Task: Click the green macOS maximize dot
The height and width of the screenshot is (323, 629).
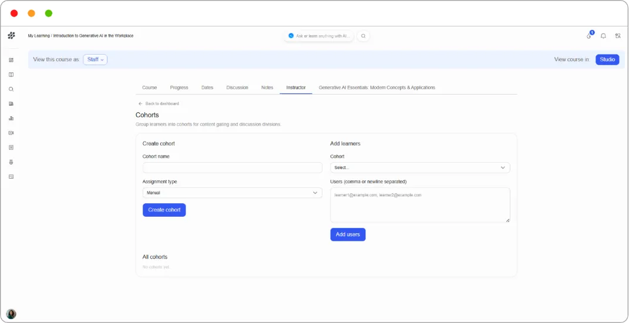Action: (x=49, y=14)
